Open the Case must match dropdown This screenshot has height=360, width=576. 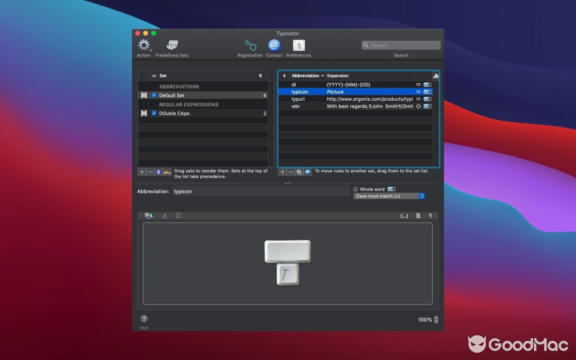click(421, 196)
